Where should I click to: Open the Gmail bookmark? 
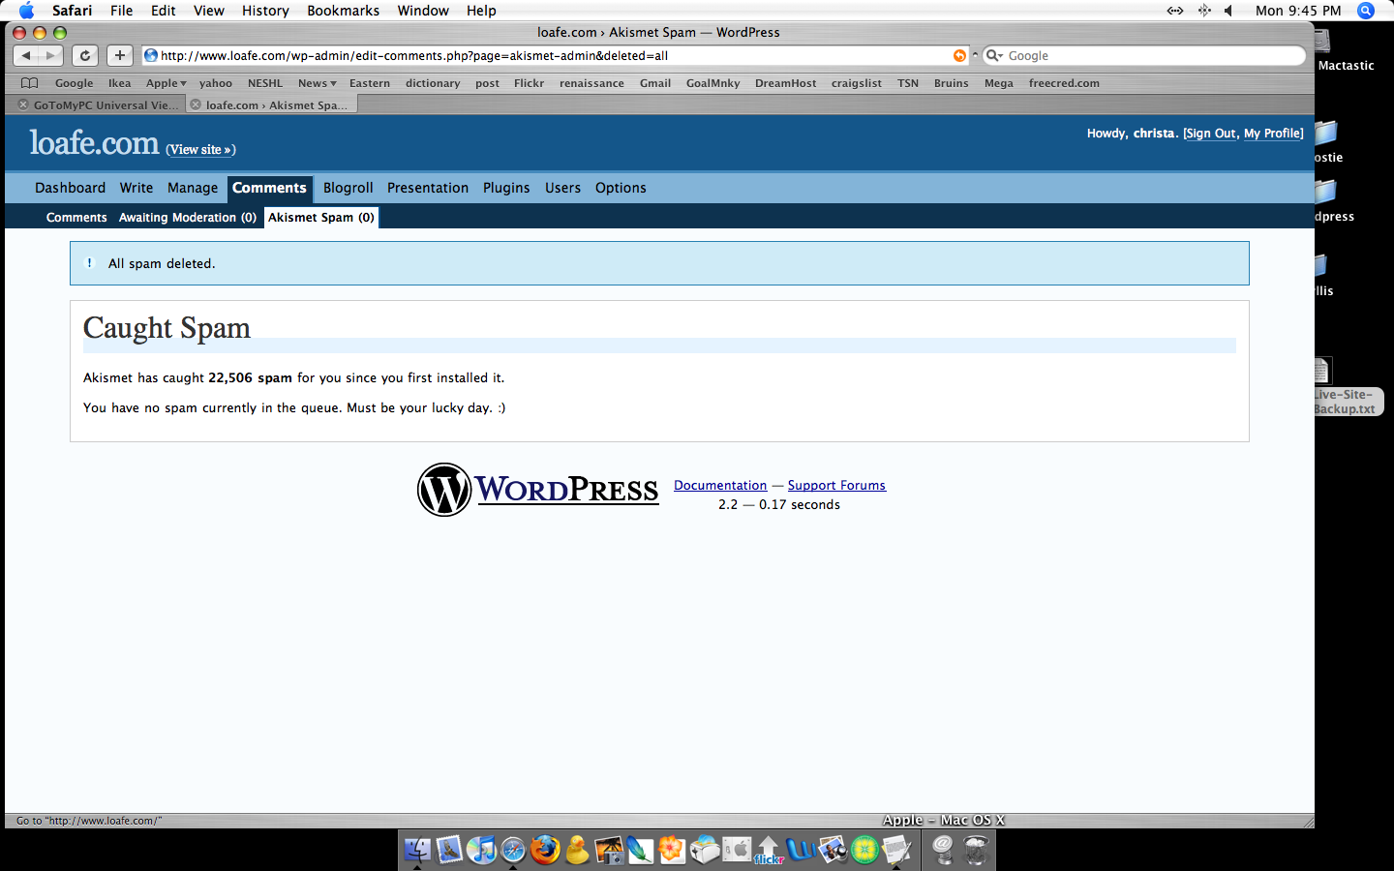pyautogui.click(x=655, y=83)
